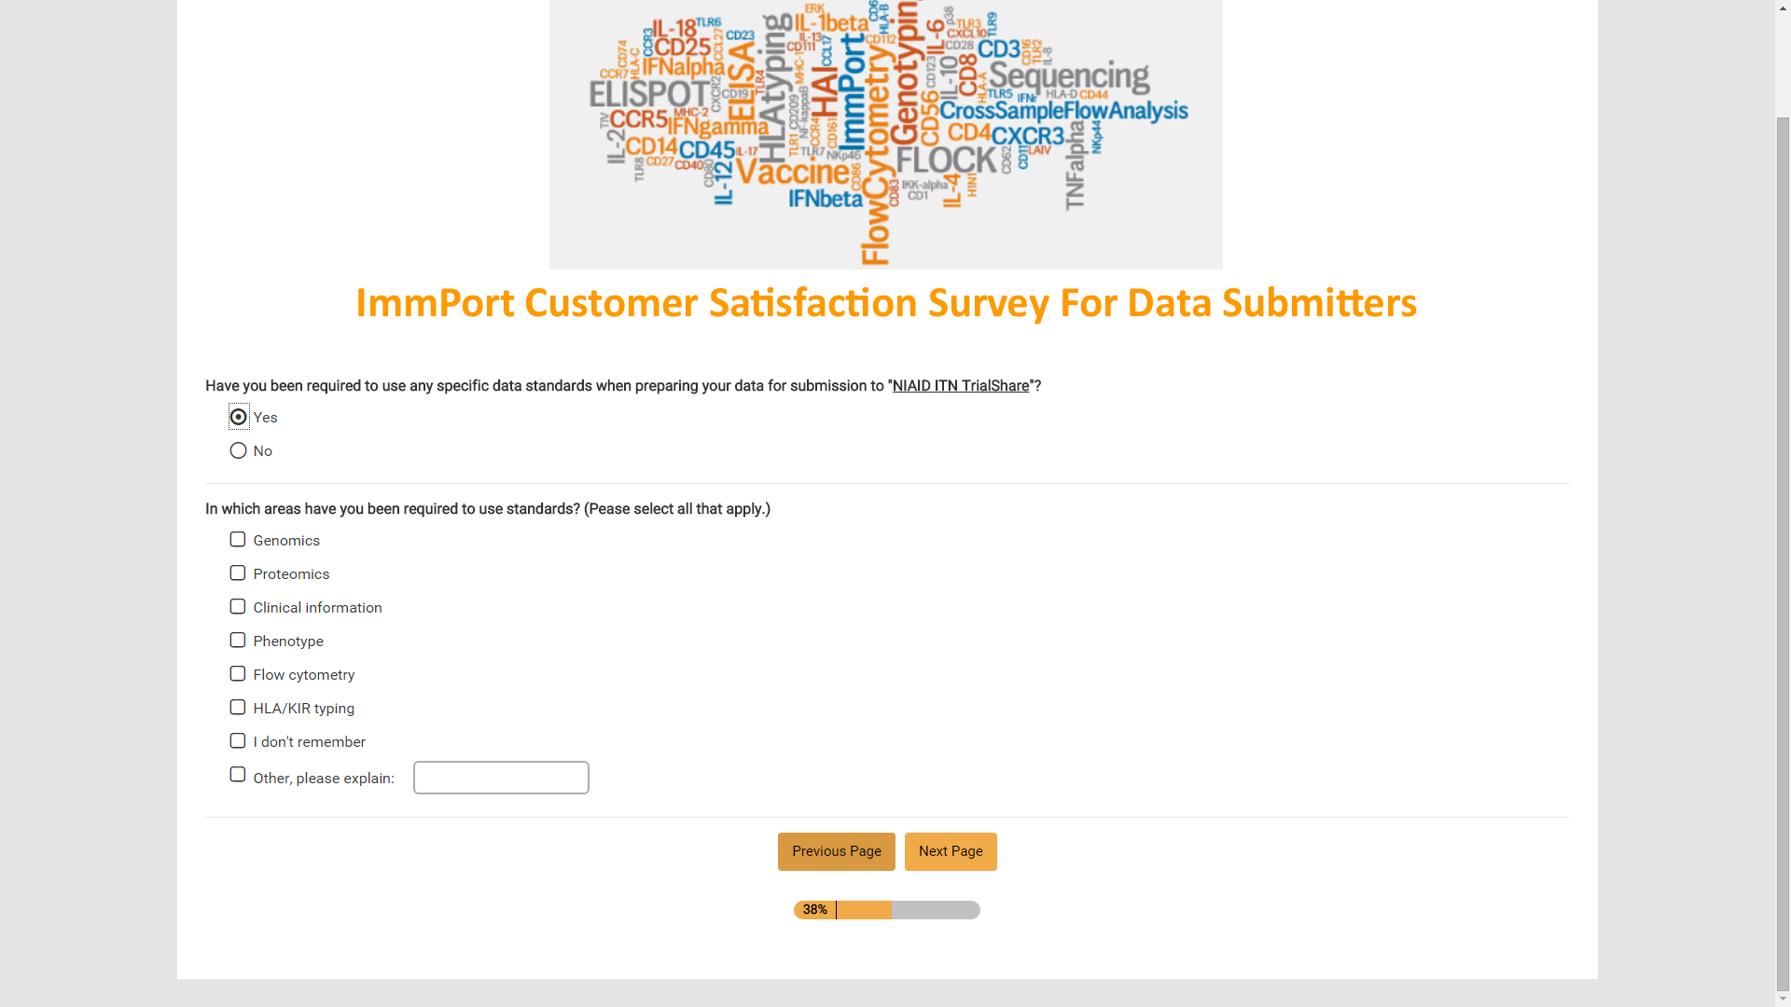1791x1007 pixels.
Task: Click the survey title heading
Action: [x=885, y=304]
